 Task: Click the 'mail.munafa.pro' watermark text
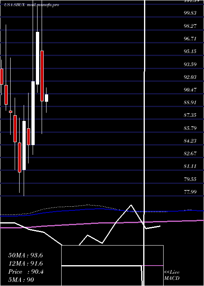pyautogui.click(x=43, y=5)
